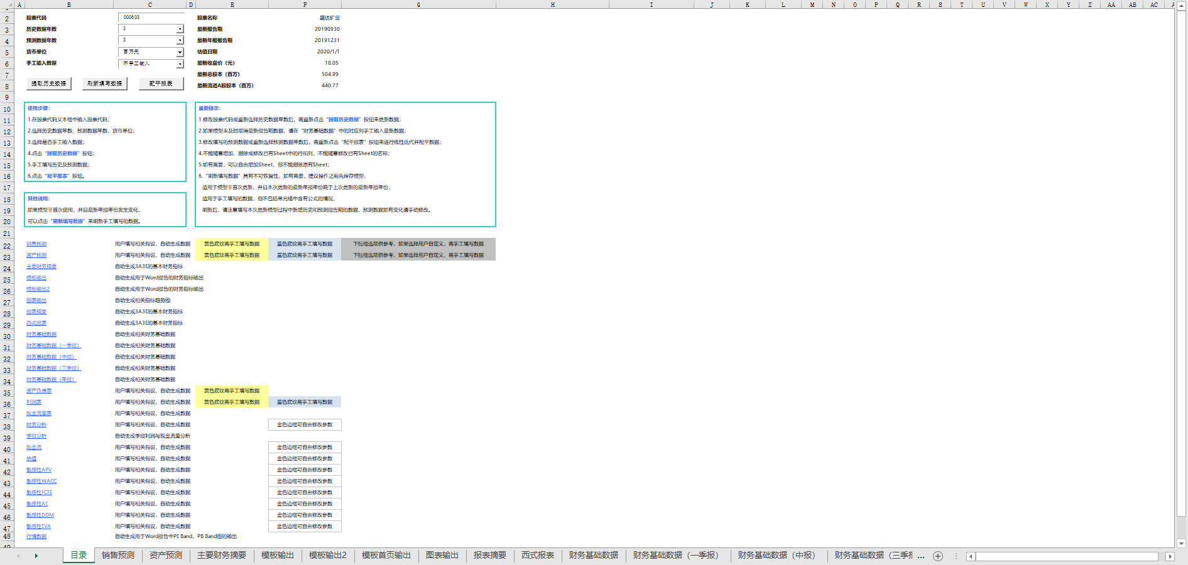Select the stock name cell 盛达矿业
The width and height of the screenshot is (1188, 565).
[x=330, y=18]
